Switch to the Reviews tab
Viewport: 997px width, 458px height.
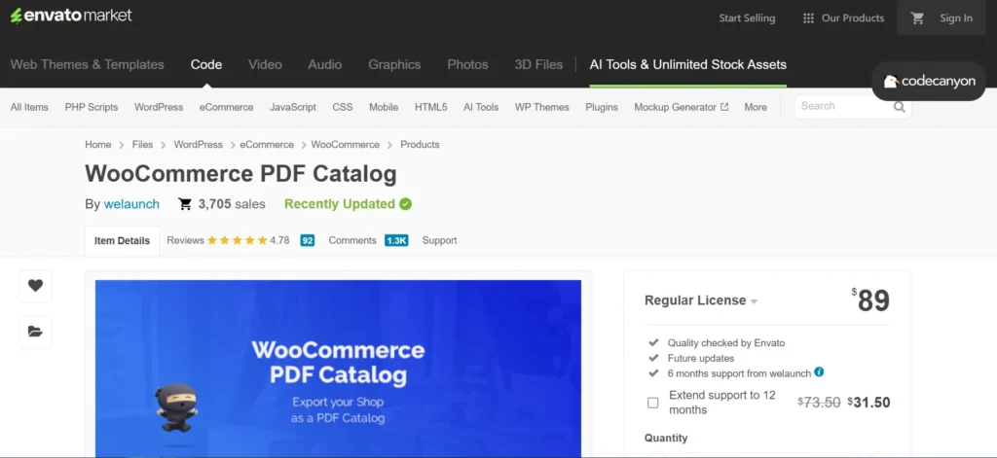tap(185, 240)
